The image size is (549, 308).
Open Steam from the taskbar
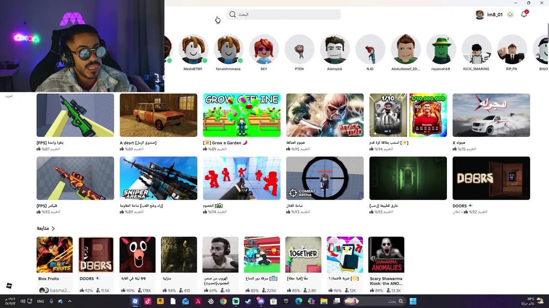[248, 301]
